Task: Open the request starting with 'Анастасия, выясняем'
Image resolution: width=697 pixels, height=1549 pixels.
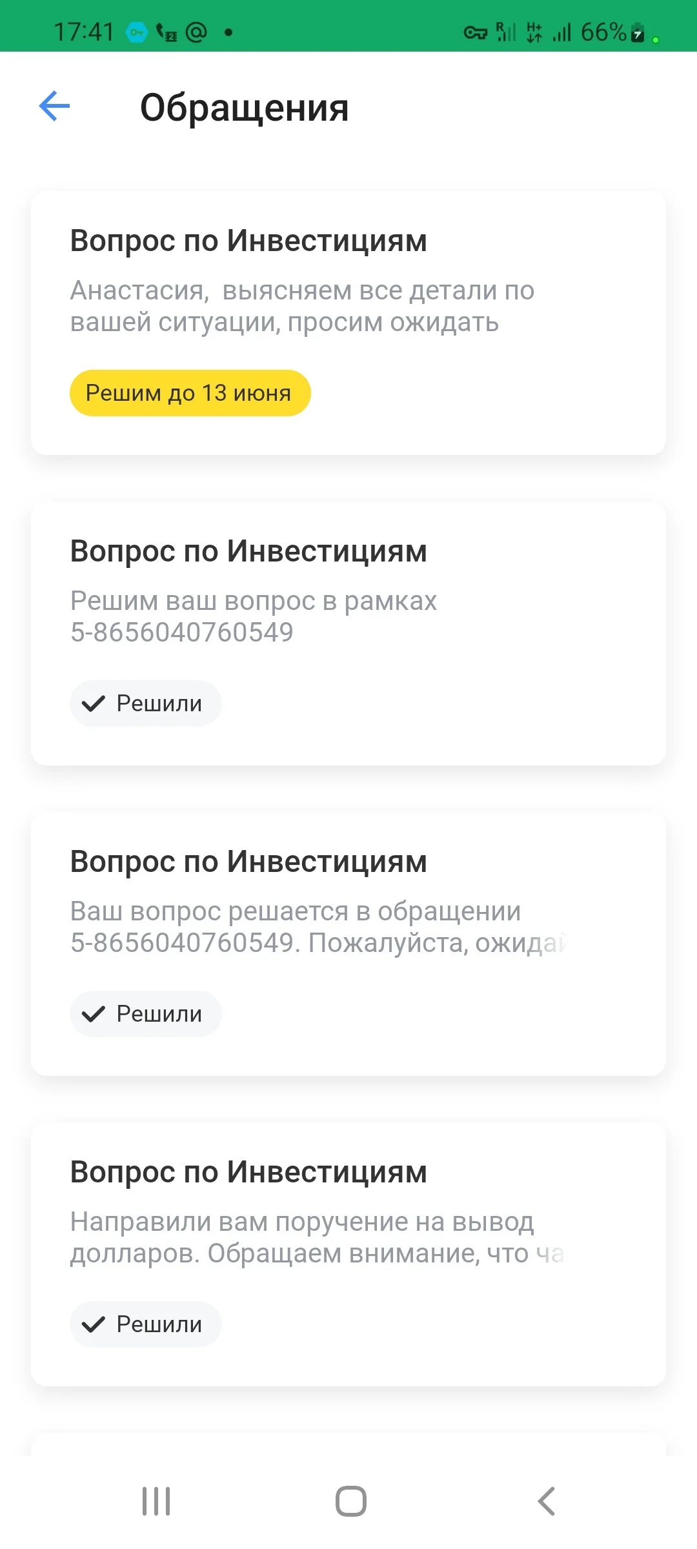Action: [x=348, y=323]
